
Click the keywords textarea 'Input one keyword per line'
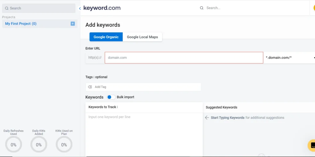(144, 135)
